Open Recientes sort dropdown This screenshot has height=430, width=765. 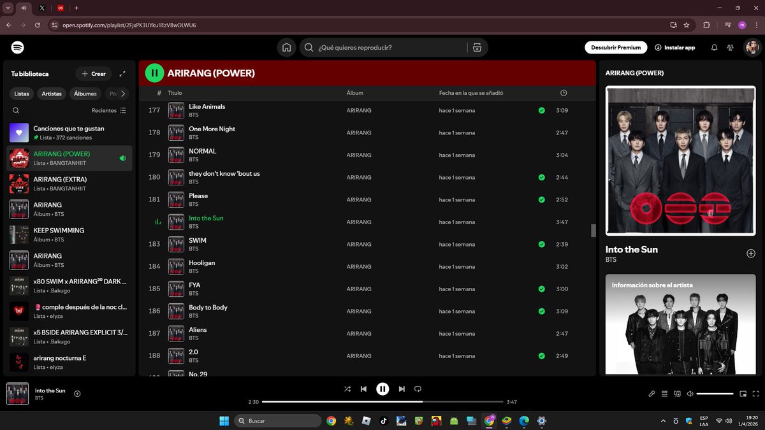pyautogui.click(x=109, y=110)
